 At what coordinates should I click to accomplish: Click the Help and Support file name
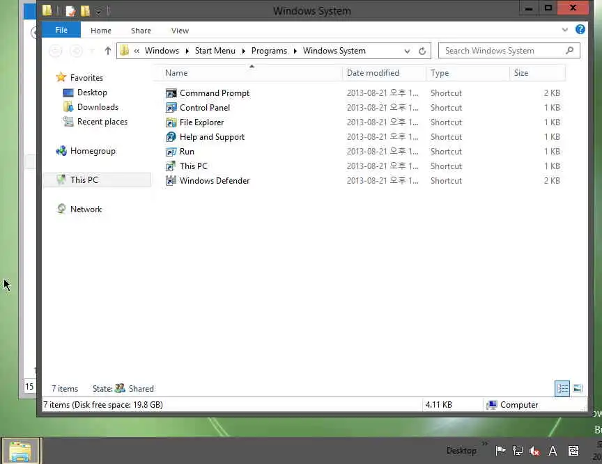(212, 137)
